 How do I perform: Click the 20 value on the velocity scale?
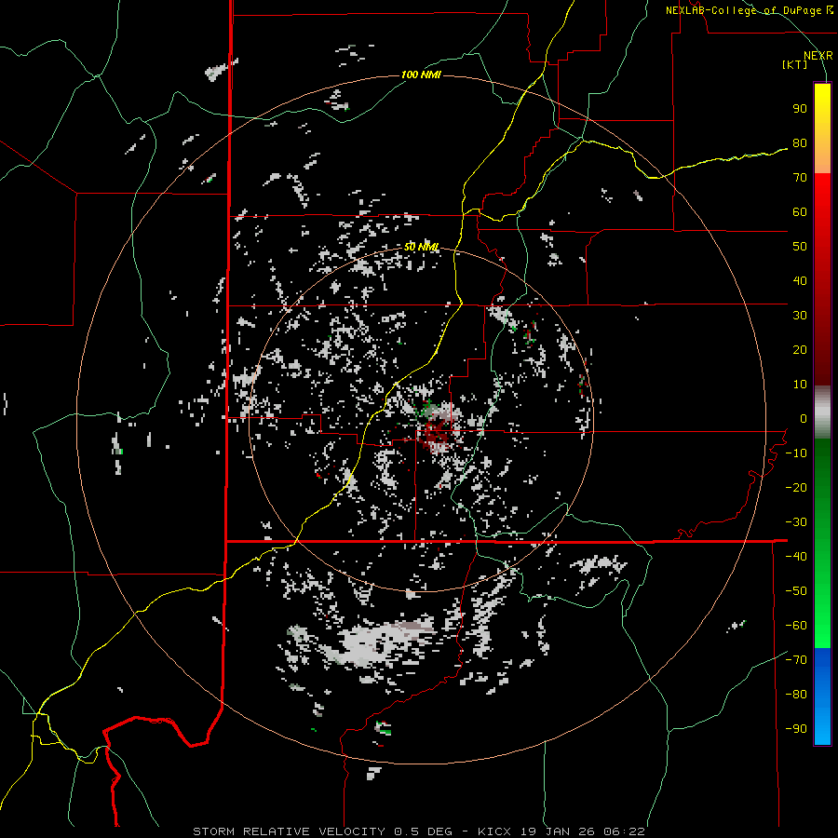tap(800, 350)
